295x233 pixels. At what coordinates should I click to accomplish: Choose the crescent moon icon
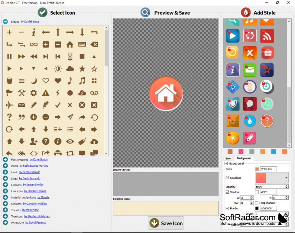[34, 81]
